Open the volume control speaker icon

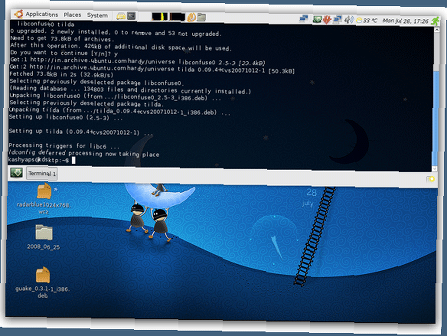point(349,20)
